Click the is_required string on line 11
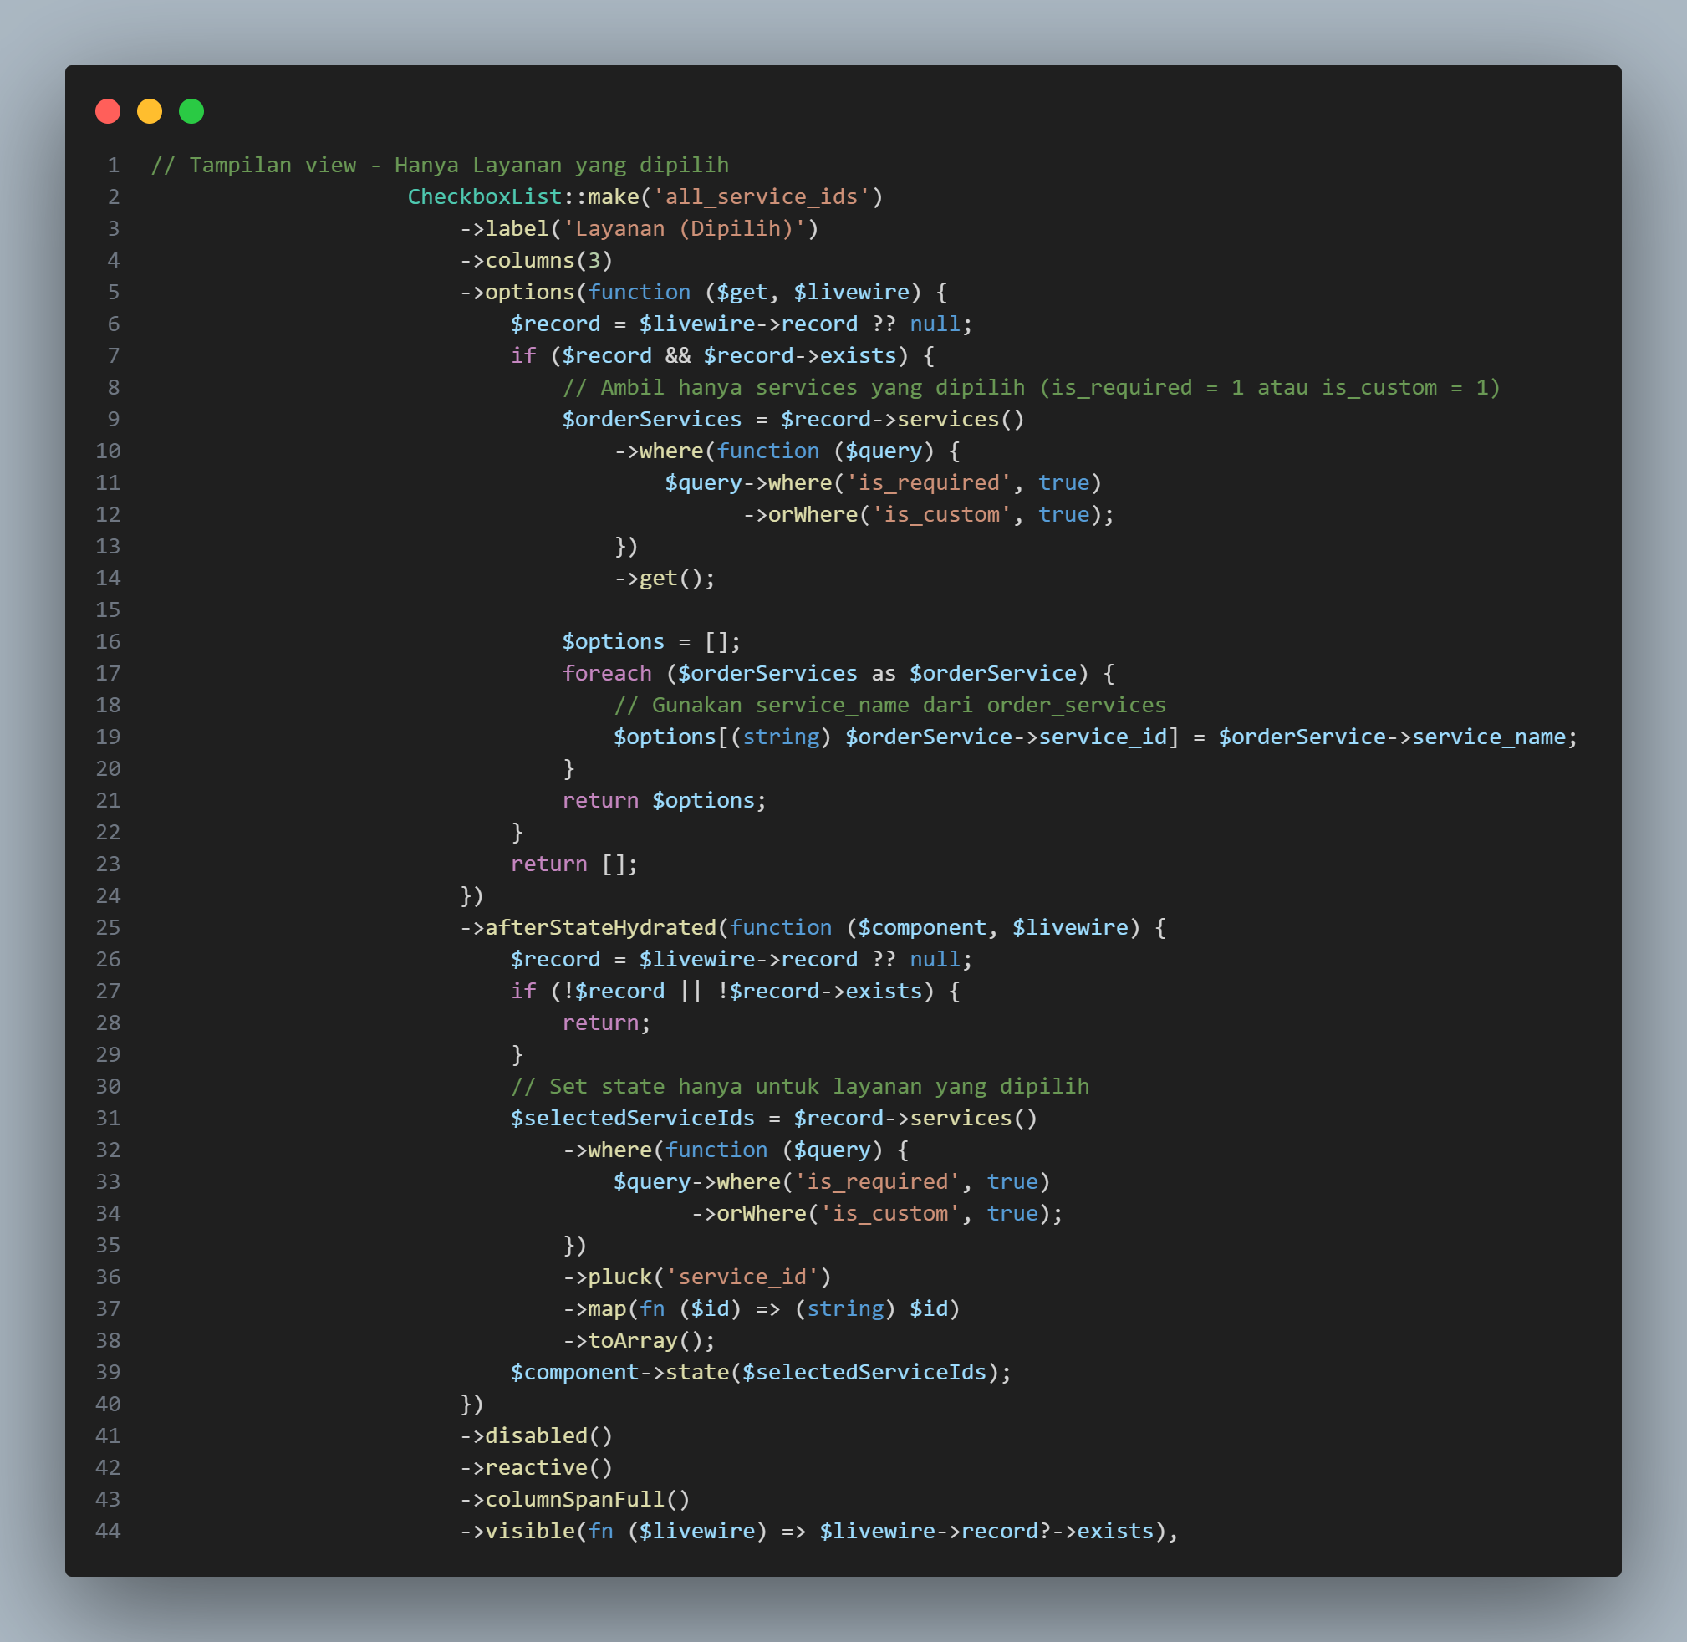 pos(930,482)
